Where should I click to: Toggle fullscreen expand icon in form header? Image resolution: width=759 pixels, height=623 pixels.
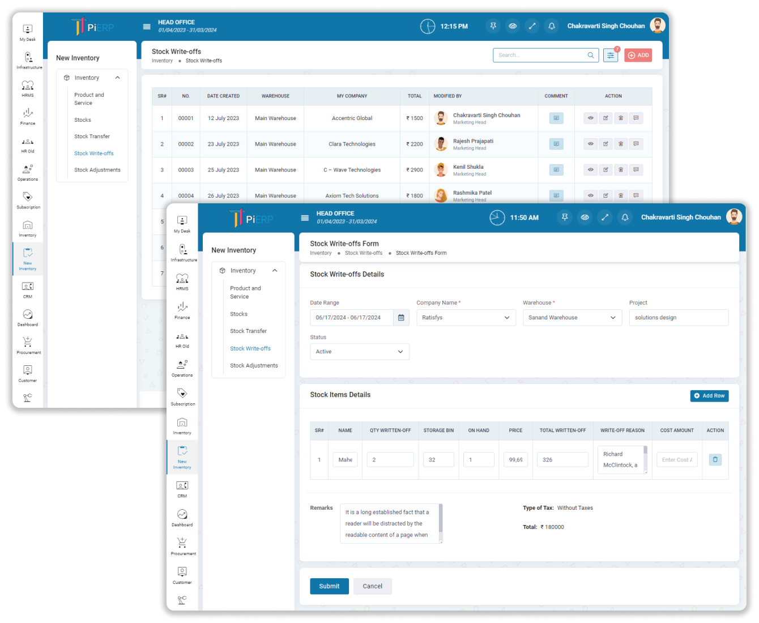point(605,217)
